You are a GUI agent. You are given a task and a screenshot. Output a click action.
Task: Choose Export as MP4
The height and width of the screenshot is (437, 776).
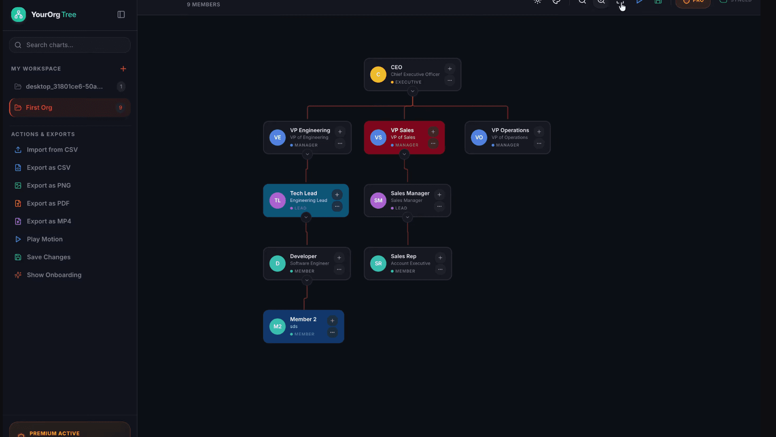pos(49,221)
